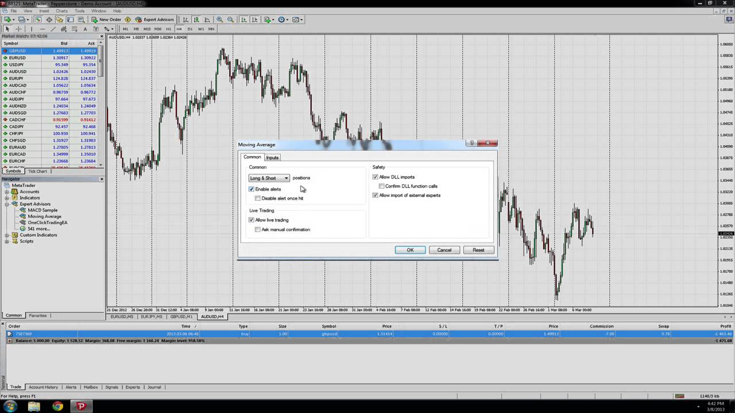
Task: Collapse the Expert Advisors tree node
Action: pos(7,204)
